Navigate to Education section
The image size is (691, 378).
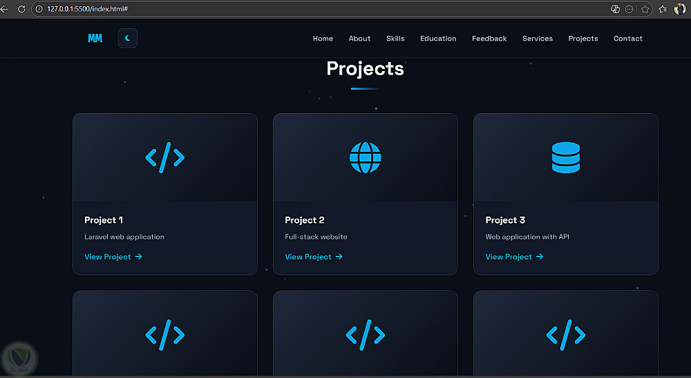tap(438, 39)
